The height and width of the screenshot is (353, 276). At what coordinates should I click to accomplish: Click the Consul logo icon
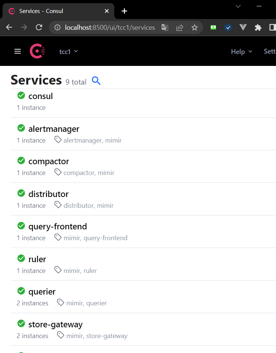(38, 51)
